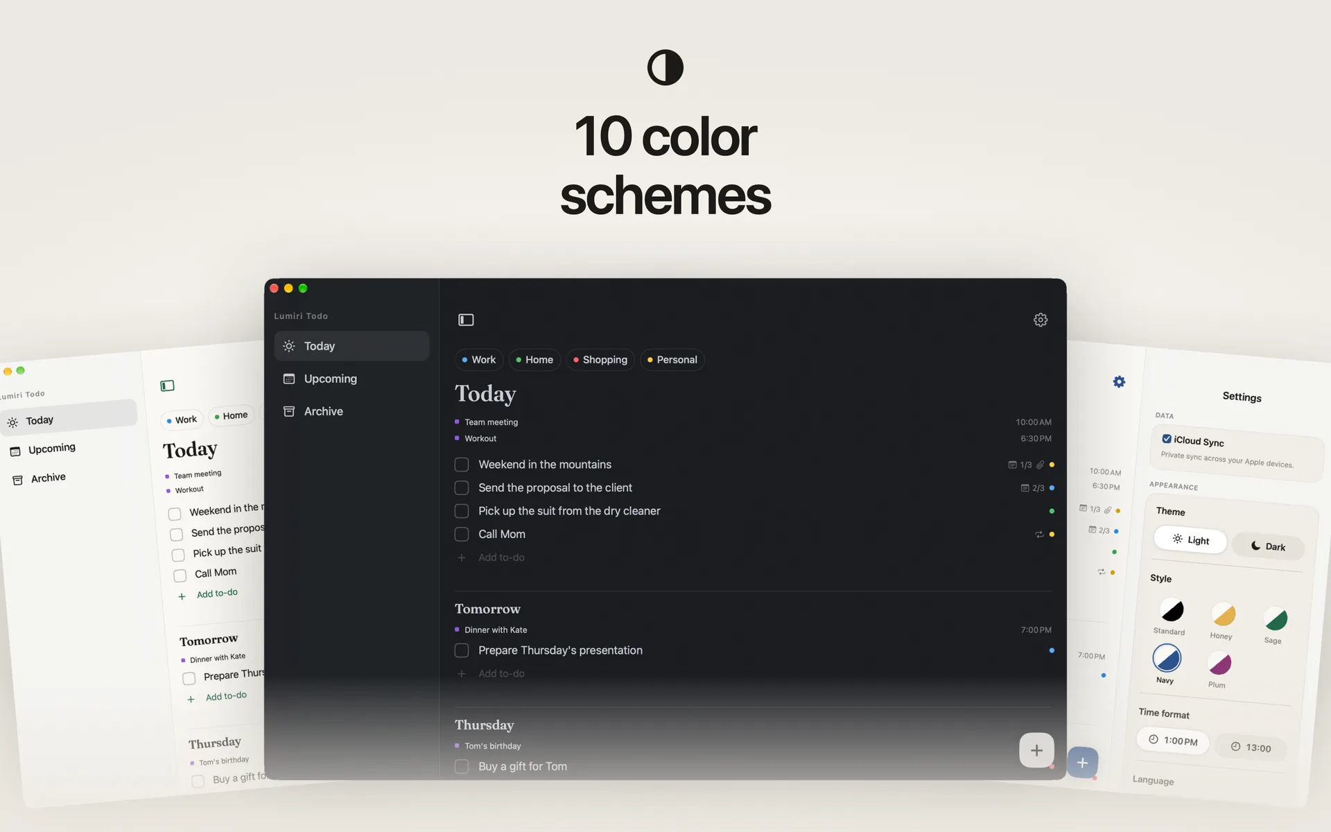Screen dimensions: 1331x832
Task: Click attachment icon on Weekend in the mountains
Action: (1040, 465)
